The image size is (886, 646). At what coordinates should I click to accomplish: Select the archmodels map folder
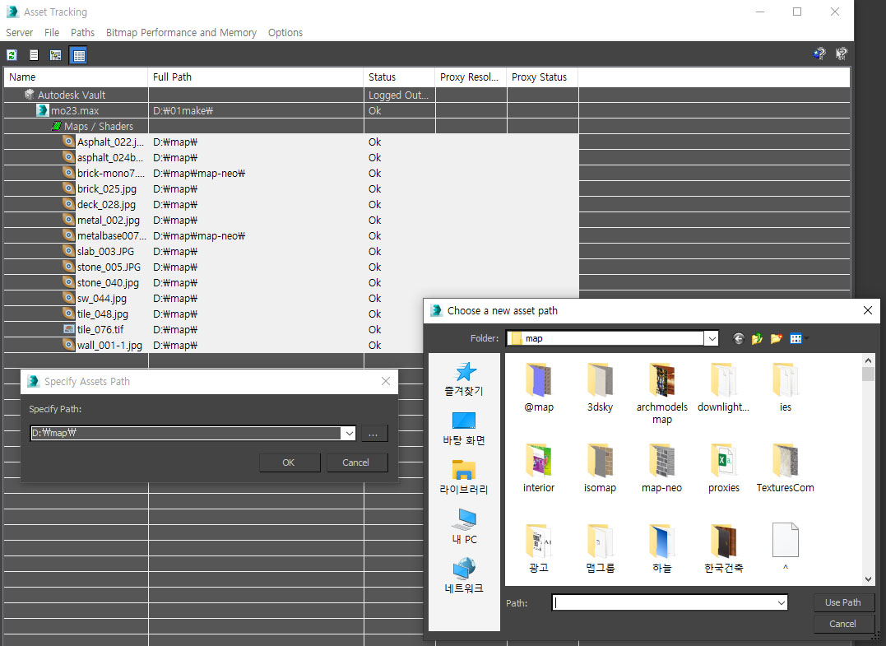pos(661,394)
